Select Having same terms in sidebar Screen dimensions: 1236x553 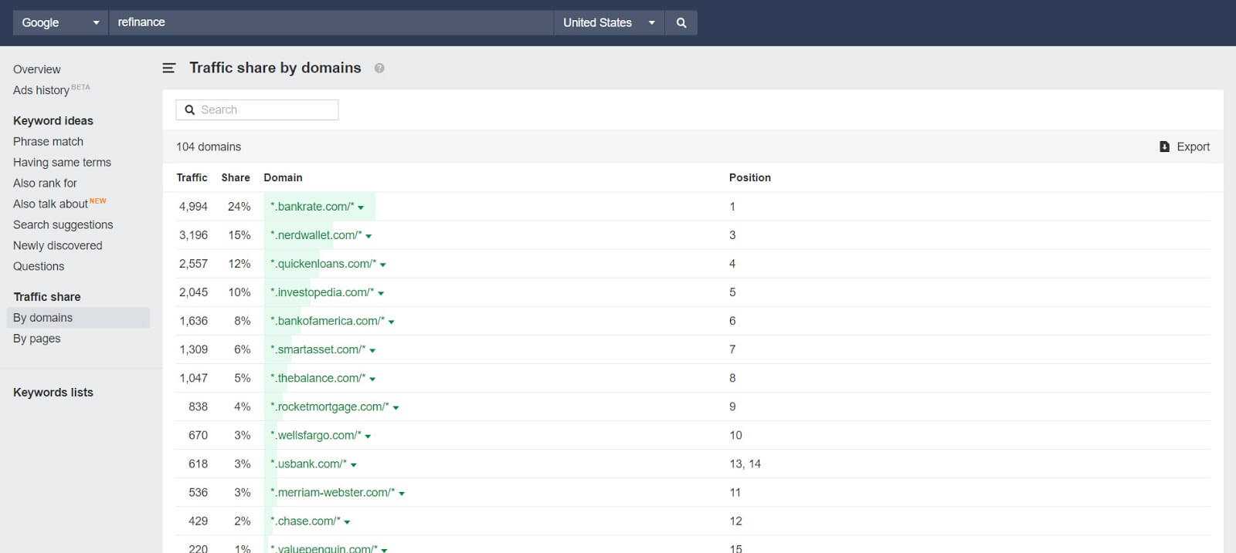(62, 162)
